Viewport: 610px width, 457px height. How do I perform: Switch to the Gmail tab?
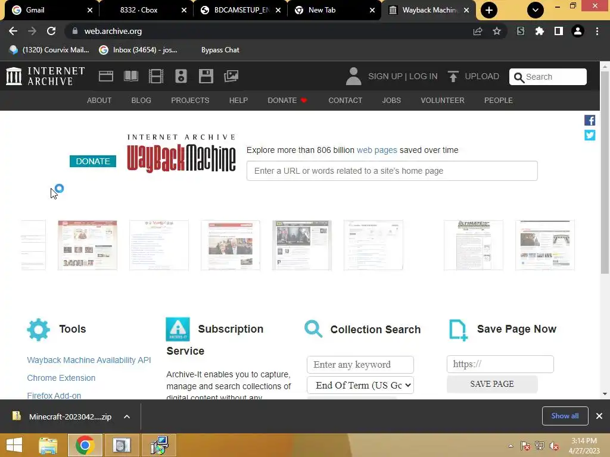(x=52, y=10)
